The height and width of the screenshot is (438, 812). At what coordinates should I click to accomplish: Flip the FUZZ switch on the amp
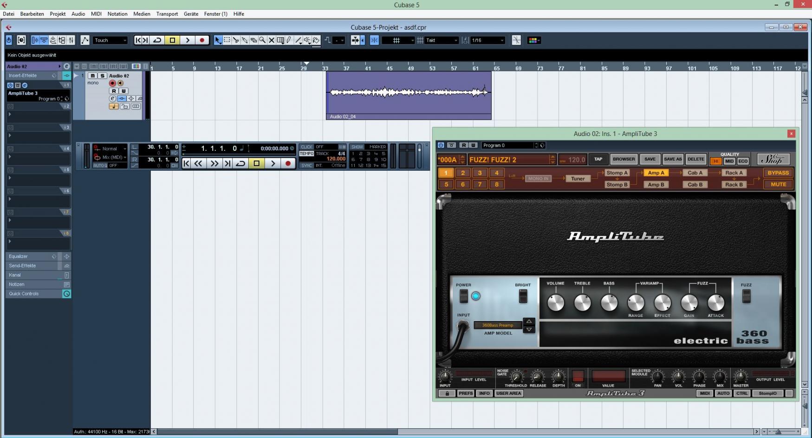tap(746, 296)
